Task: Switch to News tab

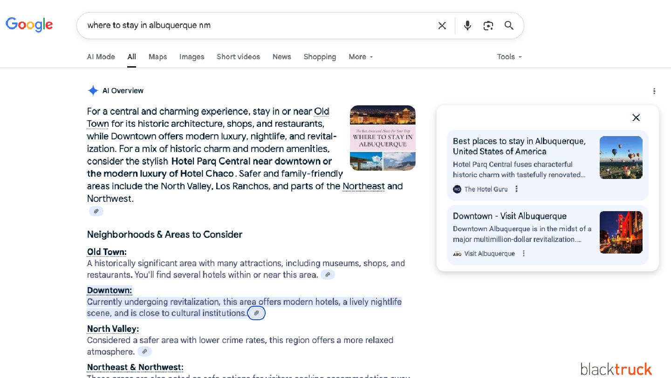Action: pyautogui.click(x=282, y=57)
